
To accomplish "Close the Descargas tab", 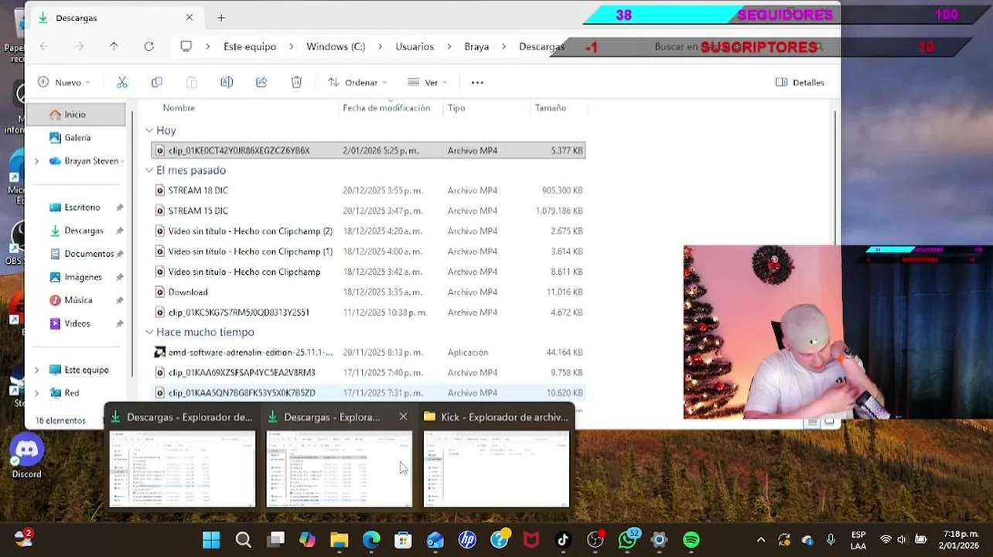I will pyautogui.click(x=189, y=18).
